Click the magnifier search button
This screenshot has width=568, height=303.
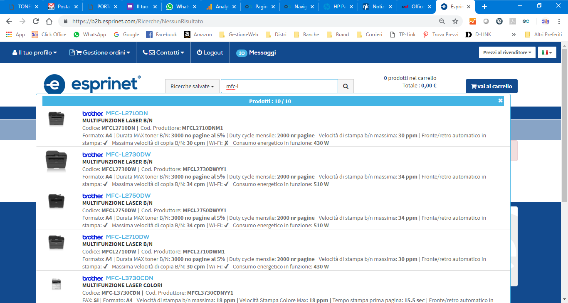346,87
